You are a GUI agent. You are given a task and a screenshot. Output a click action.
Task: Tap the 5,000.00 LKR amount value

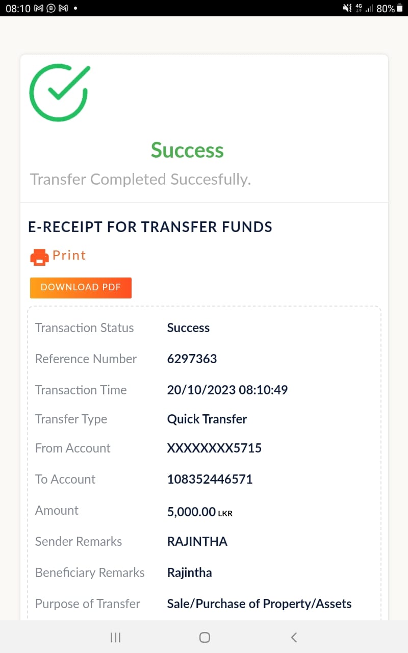coord(199,512)
